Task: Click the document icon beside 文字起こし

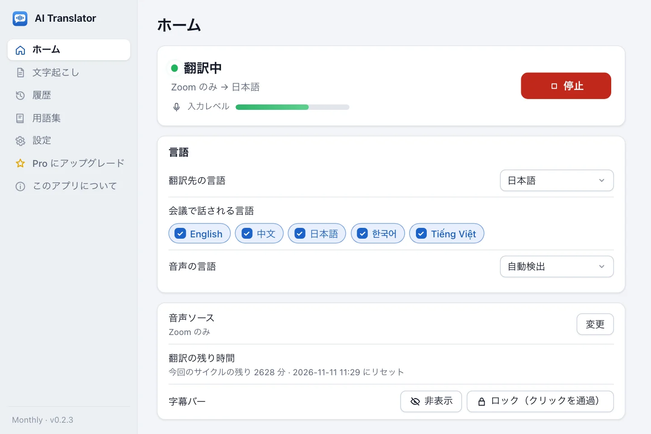Action: (x=20, y=73)
